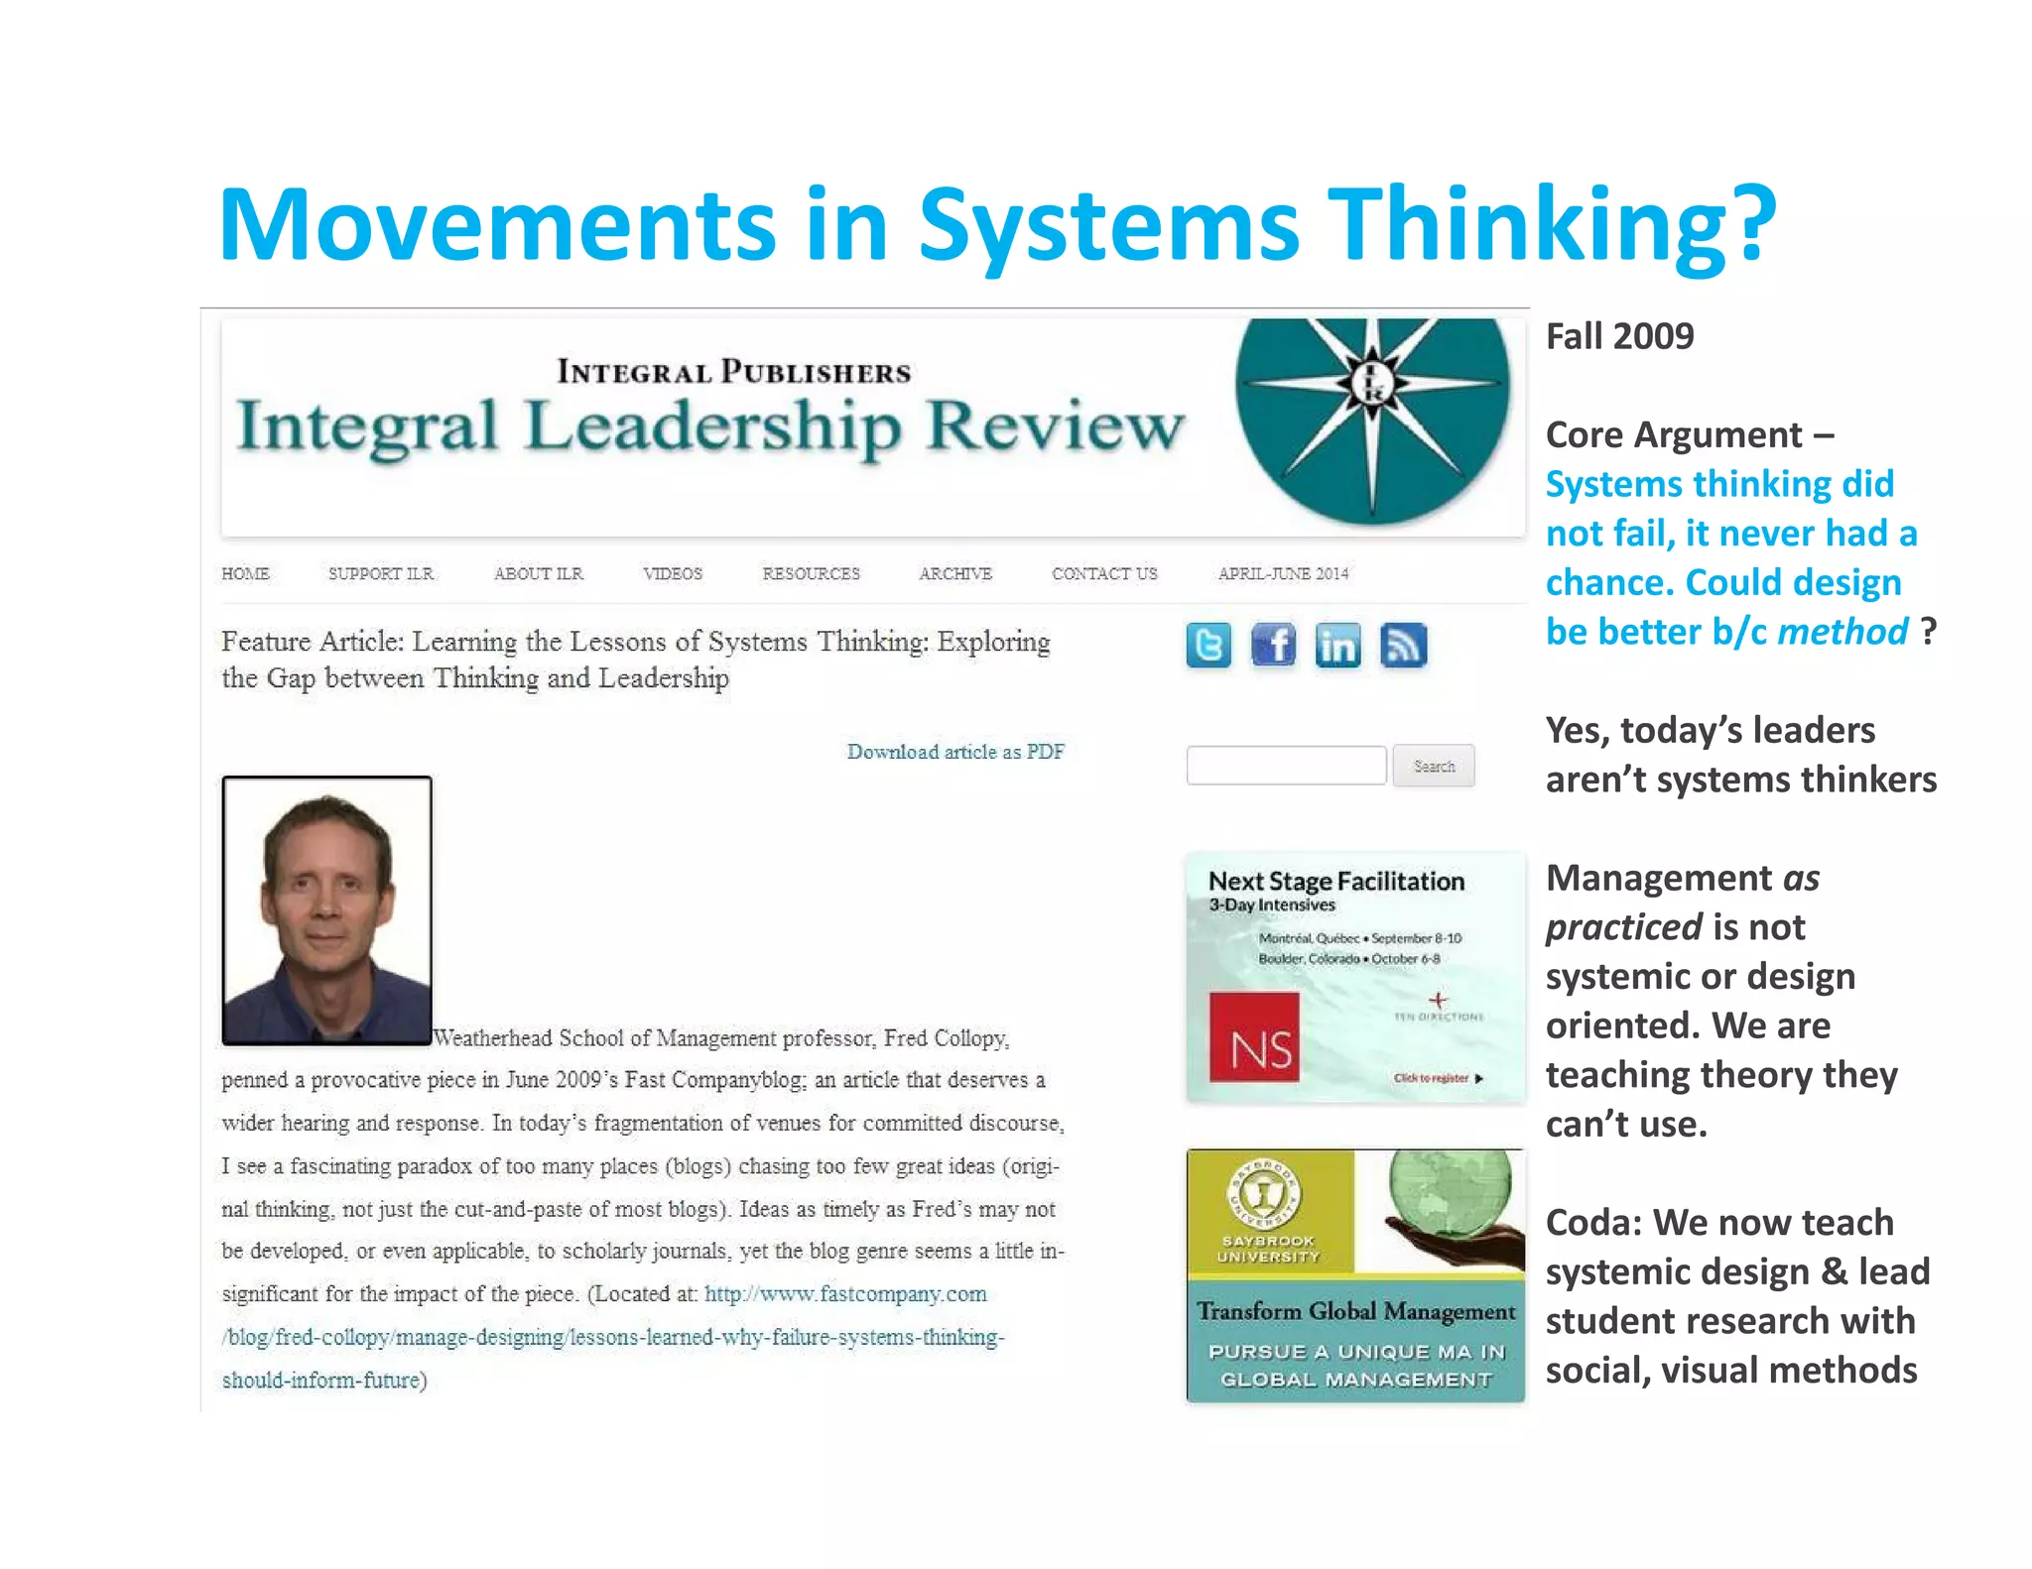Open the APRIL-JUNE 2014 menu item

[x=1283, y=573]
